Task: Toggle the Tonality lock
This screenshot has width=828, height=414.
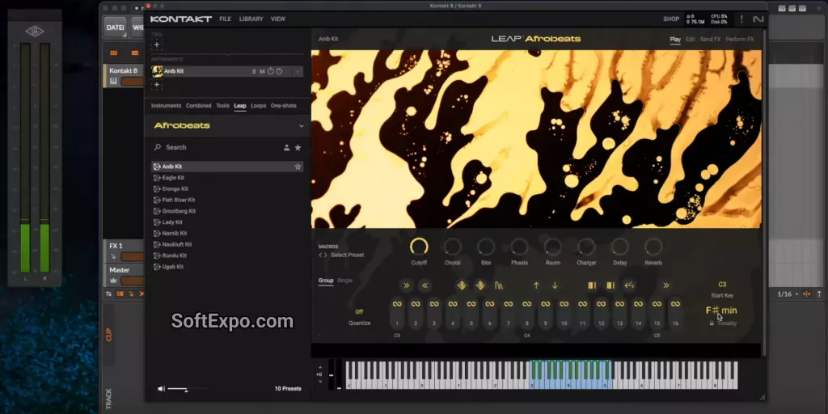Action: [x=712, y=323]
